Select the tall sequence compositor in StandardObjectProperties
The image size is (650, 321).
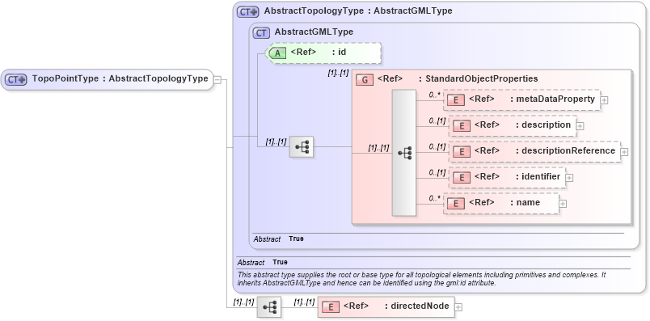point(404,153)
